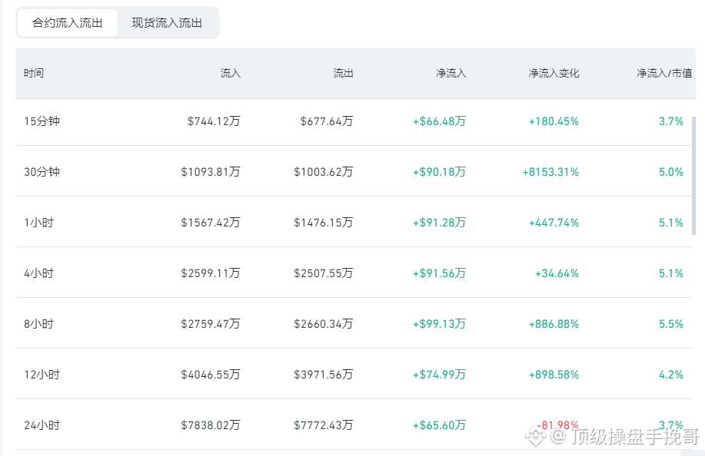This screenshot has width=705, height=456.
Task: Select the 1小时 time row
Action: coord(354,222)
